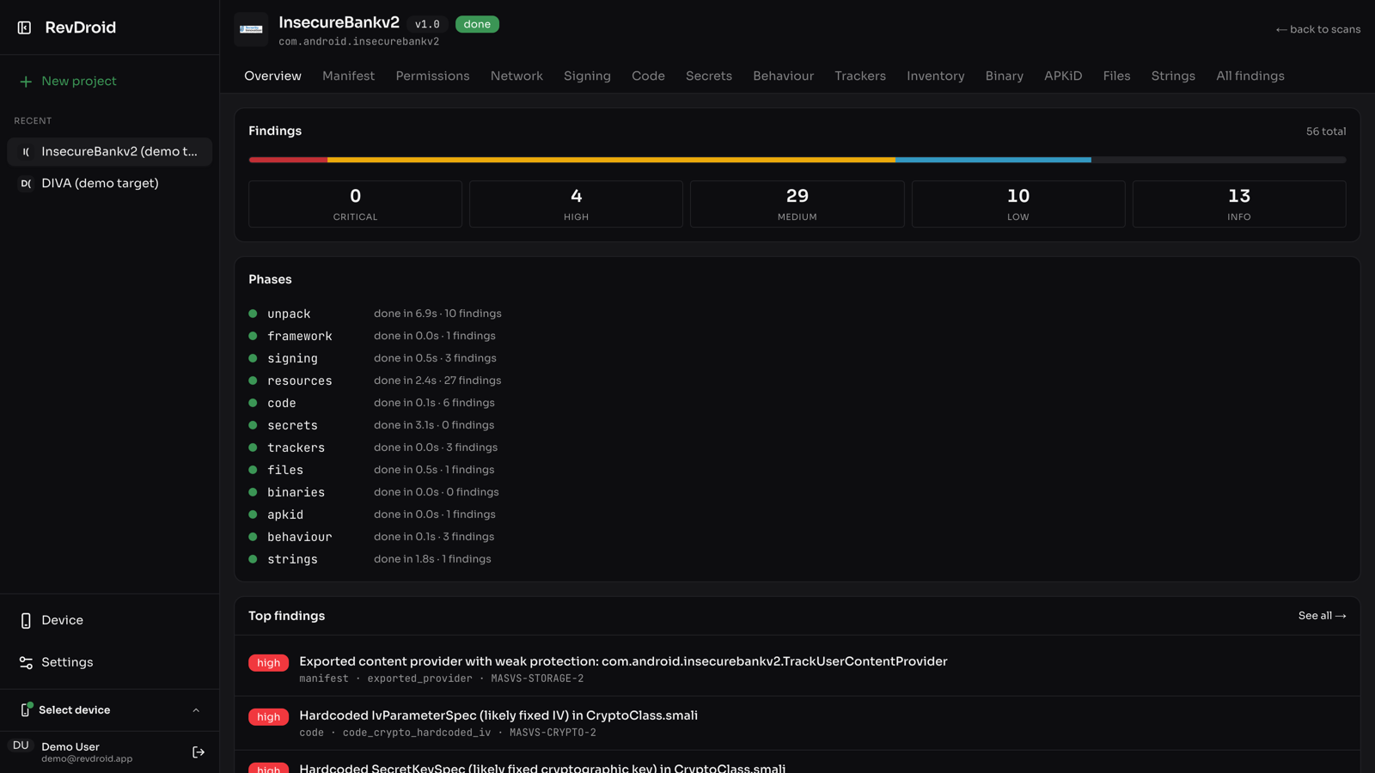Open the Strings tab
This screenshot has height=773, width=1375.
1173,76
